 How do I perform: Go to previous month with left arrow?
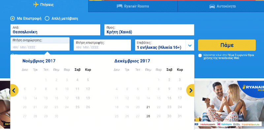tap(14, 90)
